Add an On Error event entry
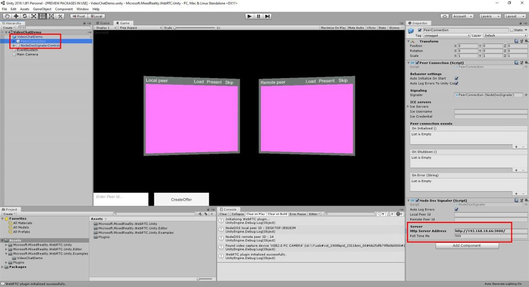529x287 pixels. tap(516, 193)
